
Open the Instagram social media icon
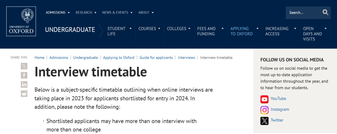click(264, 110)
